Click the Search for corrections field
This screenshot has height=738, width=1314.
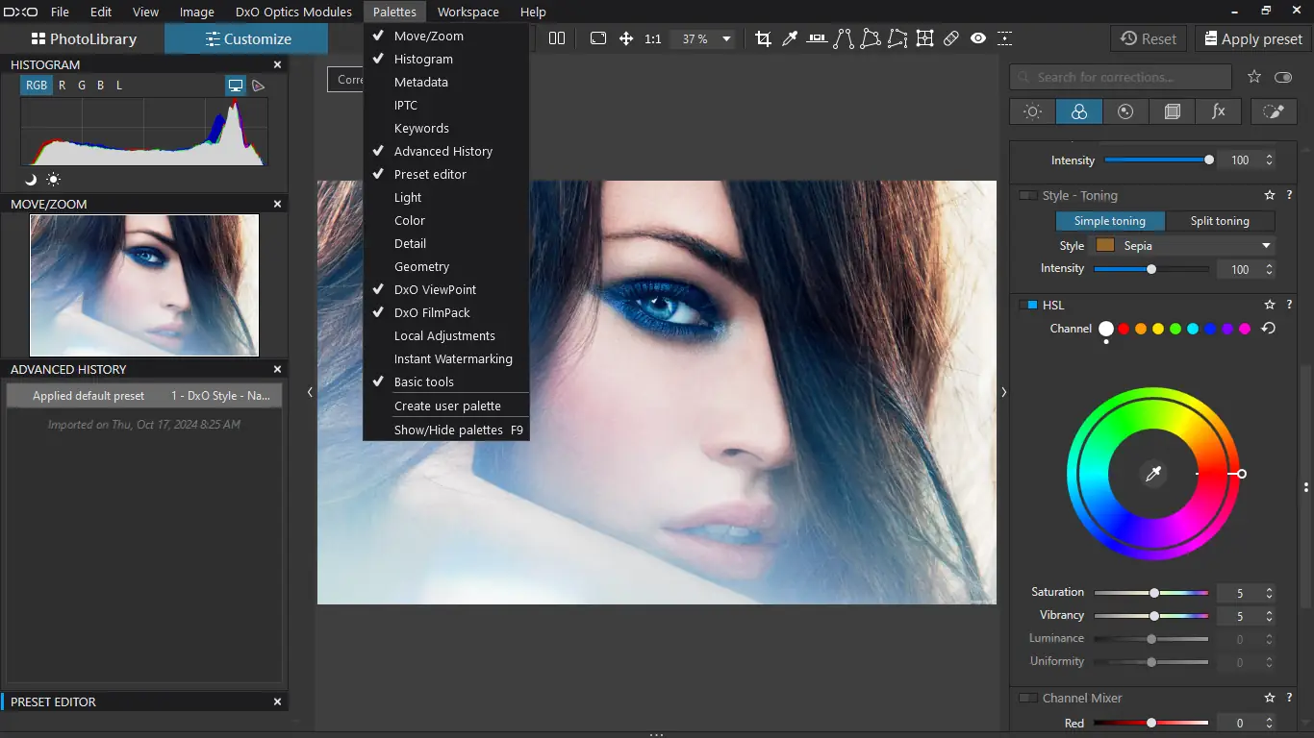tap(1121, 77)
